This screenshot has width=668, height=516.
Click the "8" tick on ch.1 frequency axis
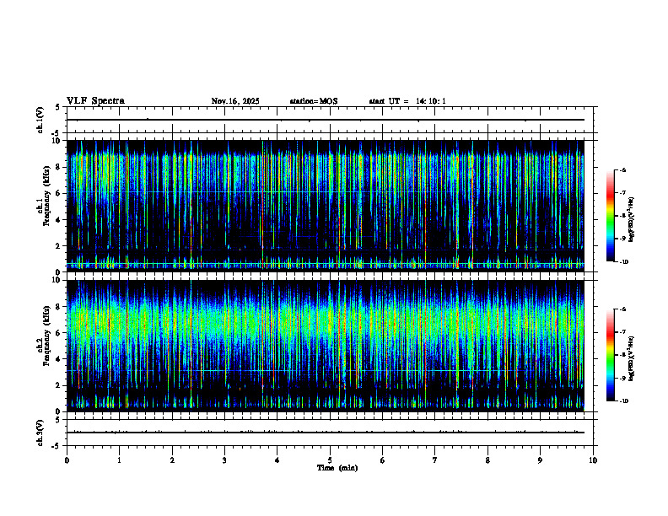coord(59,167)
